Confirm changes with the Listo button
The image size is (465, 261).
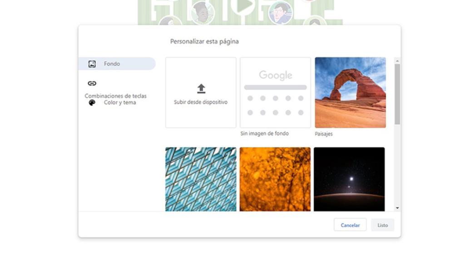coord(382,224)
